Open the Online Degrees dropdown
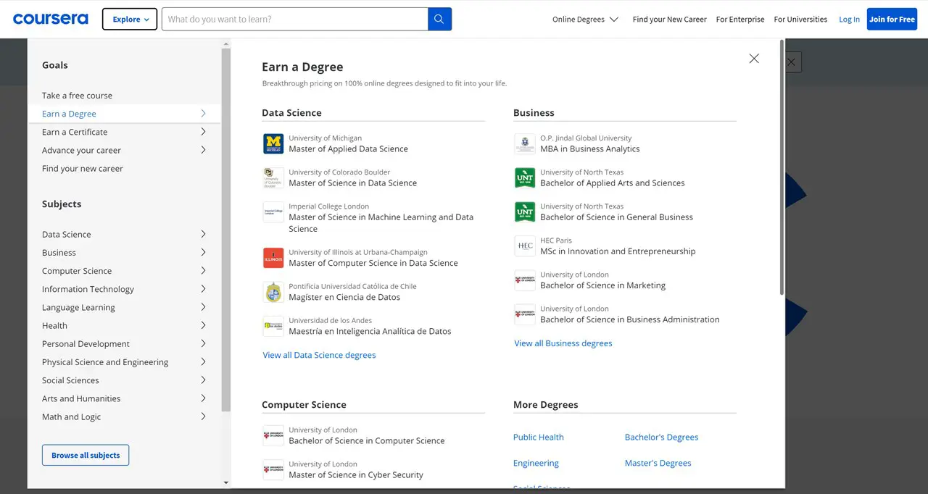This screenshot has height=494, width=928. 585,20
